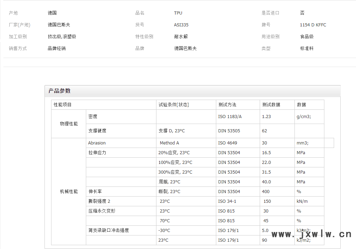Select the 标准料 类型 value

307,49
